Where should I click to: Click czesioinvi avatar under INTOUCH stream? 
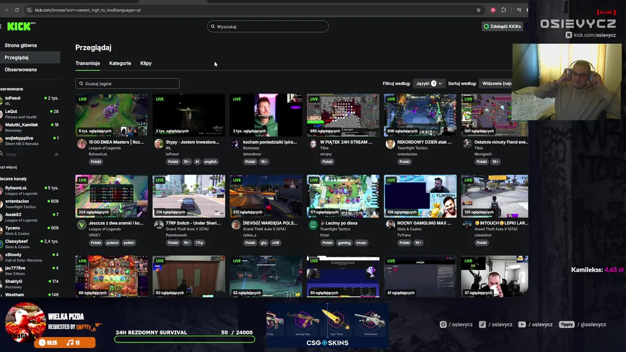pyautogui.click(x=467, y=225)
